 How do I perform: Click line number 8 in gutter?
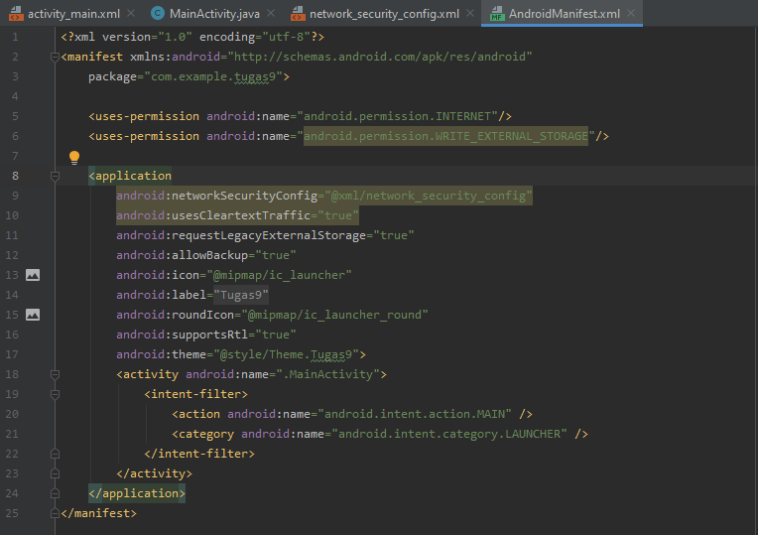tap(16, 176)
